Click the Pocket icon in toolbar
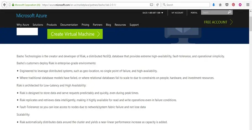 pyautogui.click(x=227, y=5)
